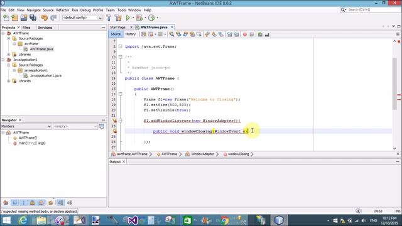The image size is (402, 226).
Task: Click the Find Previous Occurrence icon
Action: 178,35
